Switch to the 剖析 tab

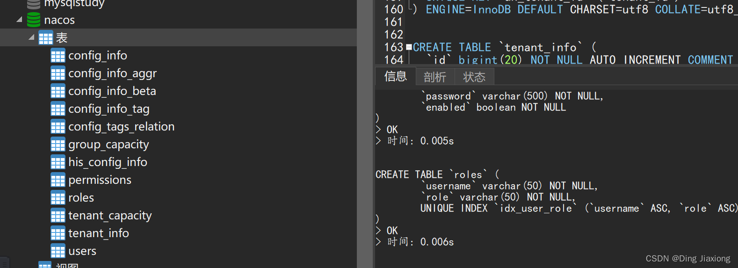click(434, 77)
